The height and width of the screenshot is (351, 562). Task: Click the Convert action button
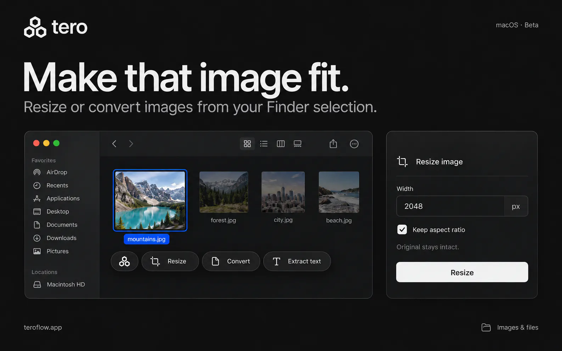coord(231,261)
